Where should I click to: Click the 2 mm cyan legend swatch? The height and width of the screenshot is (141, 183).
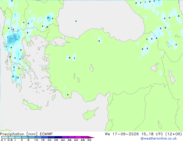click(25, 137)
